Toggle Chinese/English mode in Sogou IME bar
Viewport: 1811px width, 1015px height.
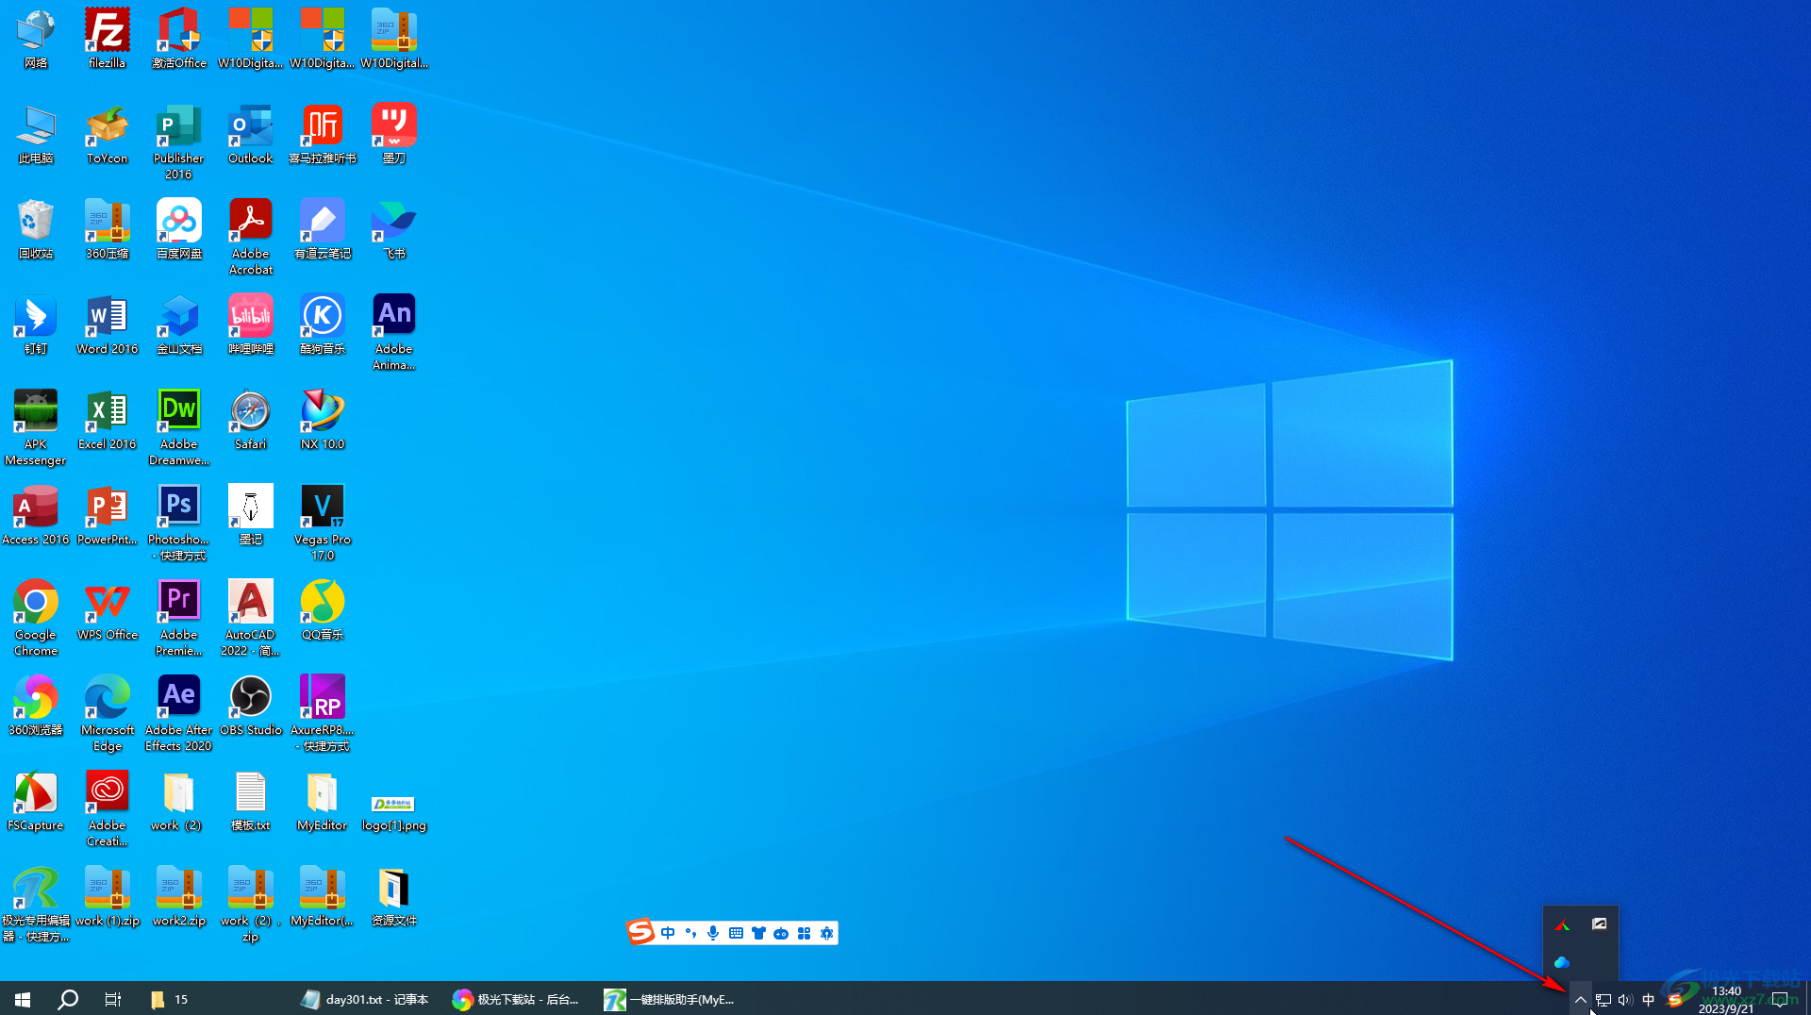coord(668,933)
